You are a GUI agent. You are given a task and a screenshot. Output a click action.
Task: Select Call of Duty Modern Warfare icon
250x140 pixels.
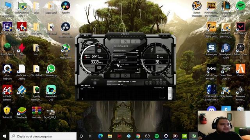click(x=211, y=72)
